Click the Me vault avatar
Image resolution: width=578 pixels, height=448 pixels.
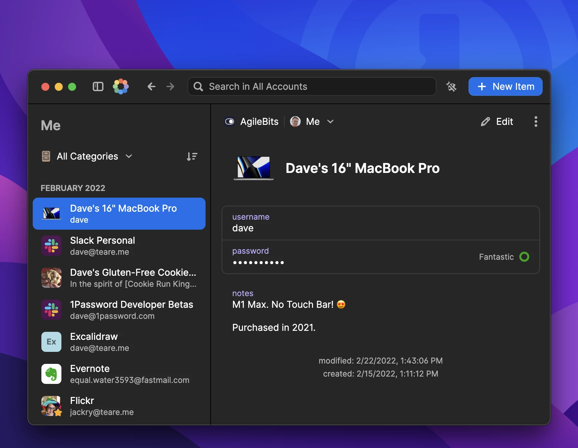(295, 122)
